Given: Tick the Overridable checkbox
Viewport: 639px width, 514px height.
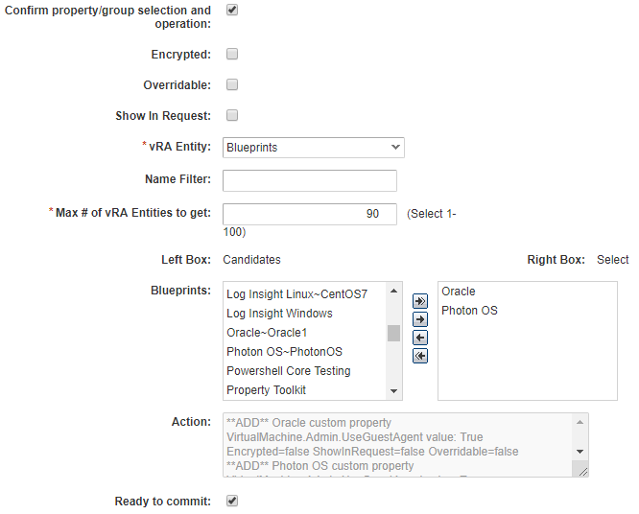Looking at the screenshot, I should 232,85.
